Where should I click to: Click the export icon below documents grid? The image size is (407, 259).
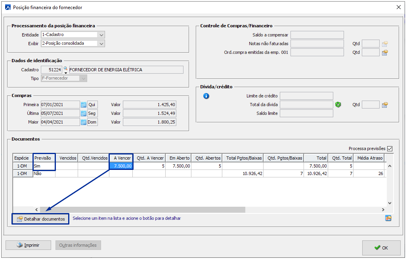388,218
